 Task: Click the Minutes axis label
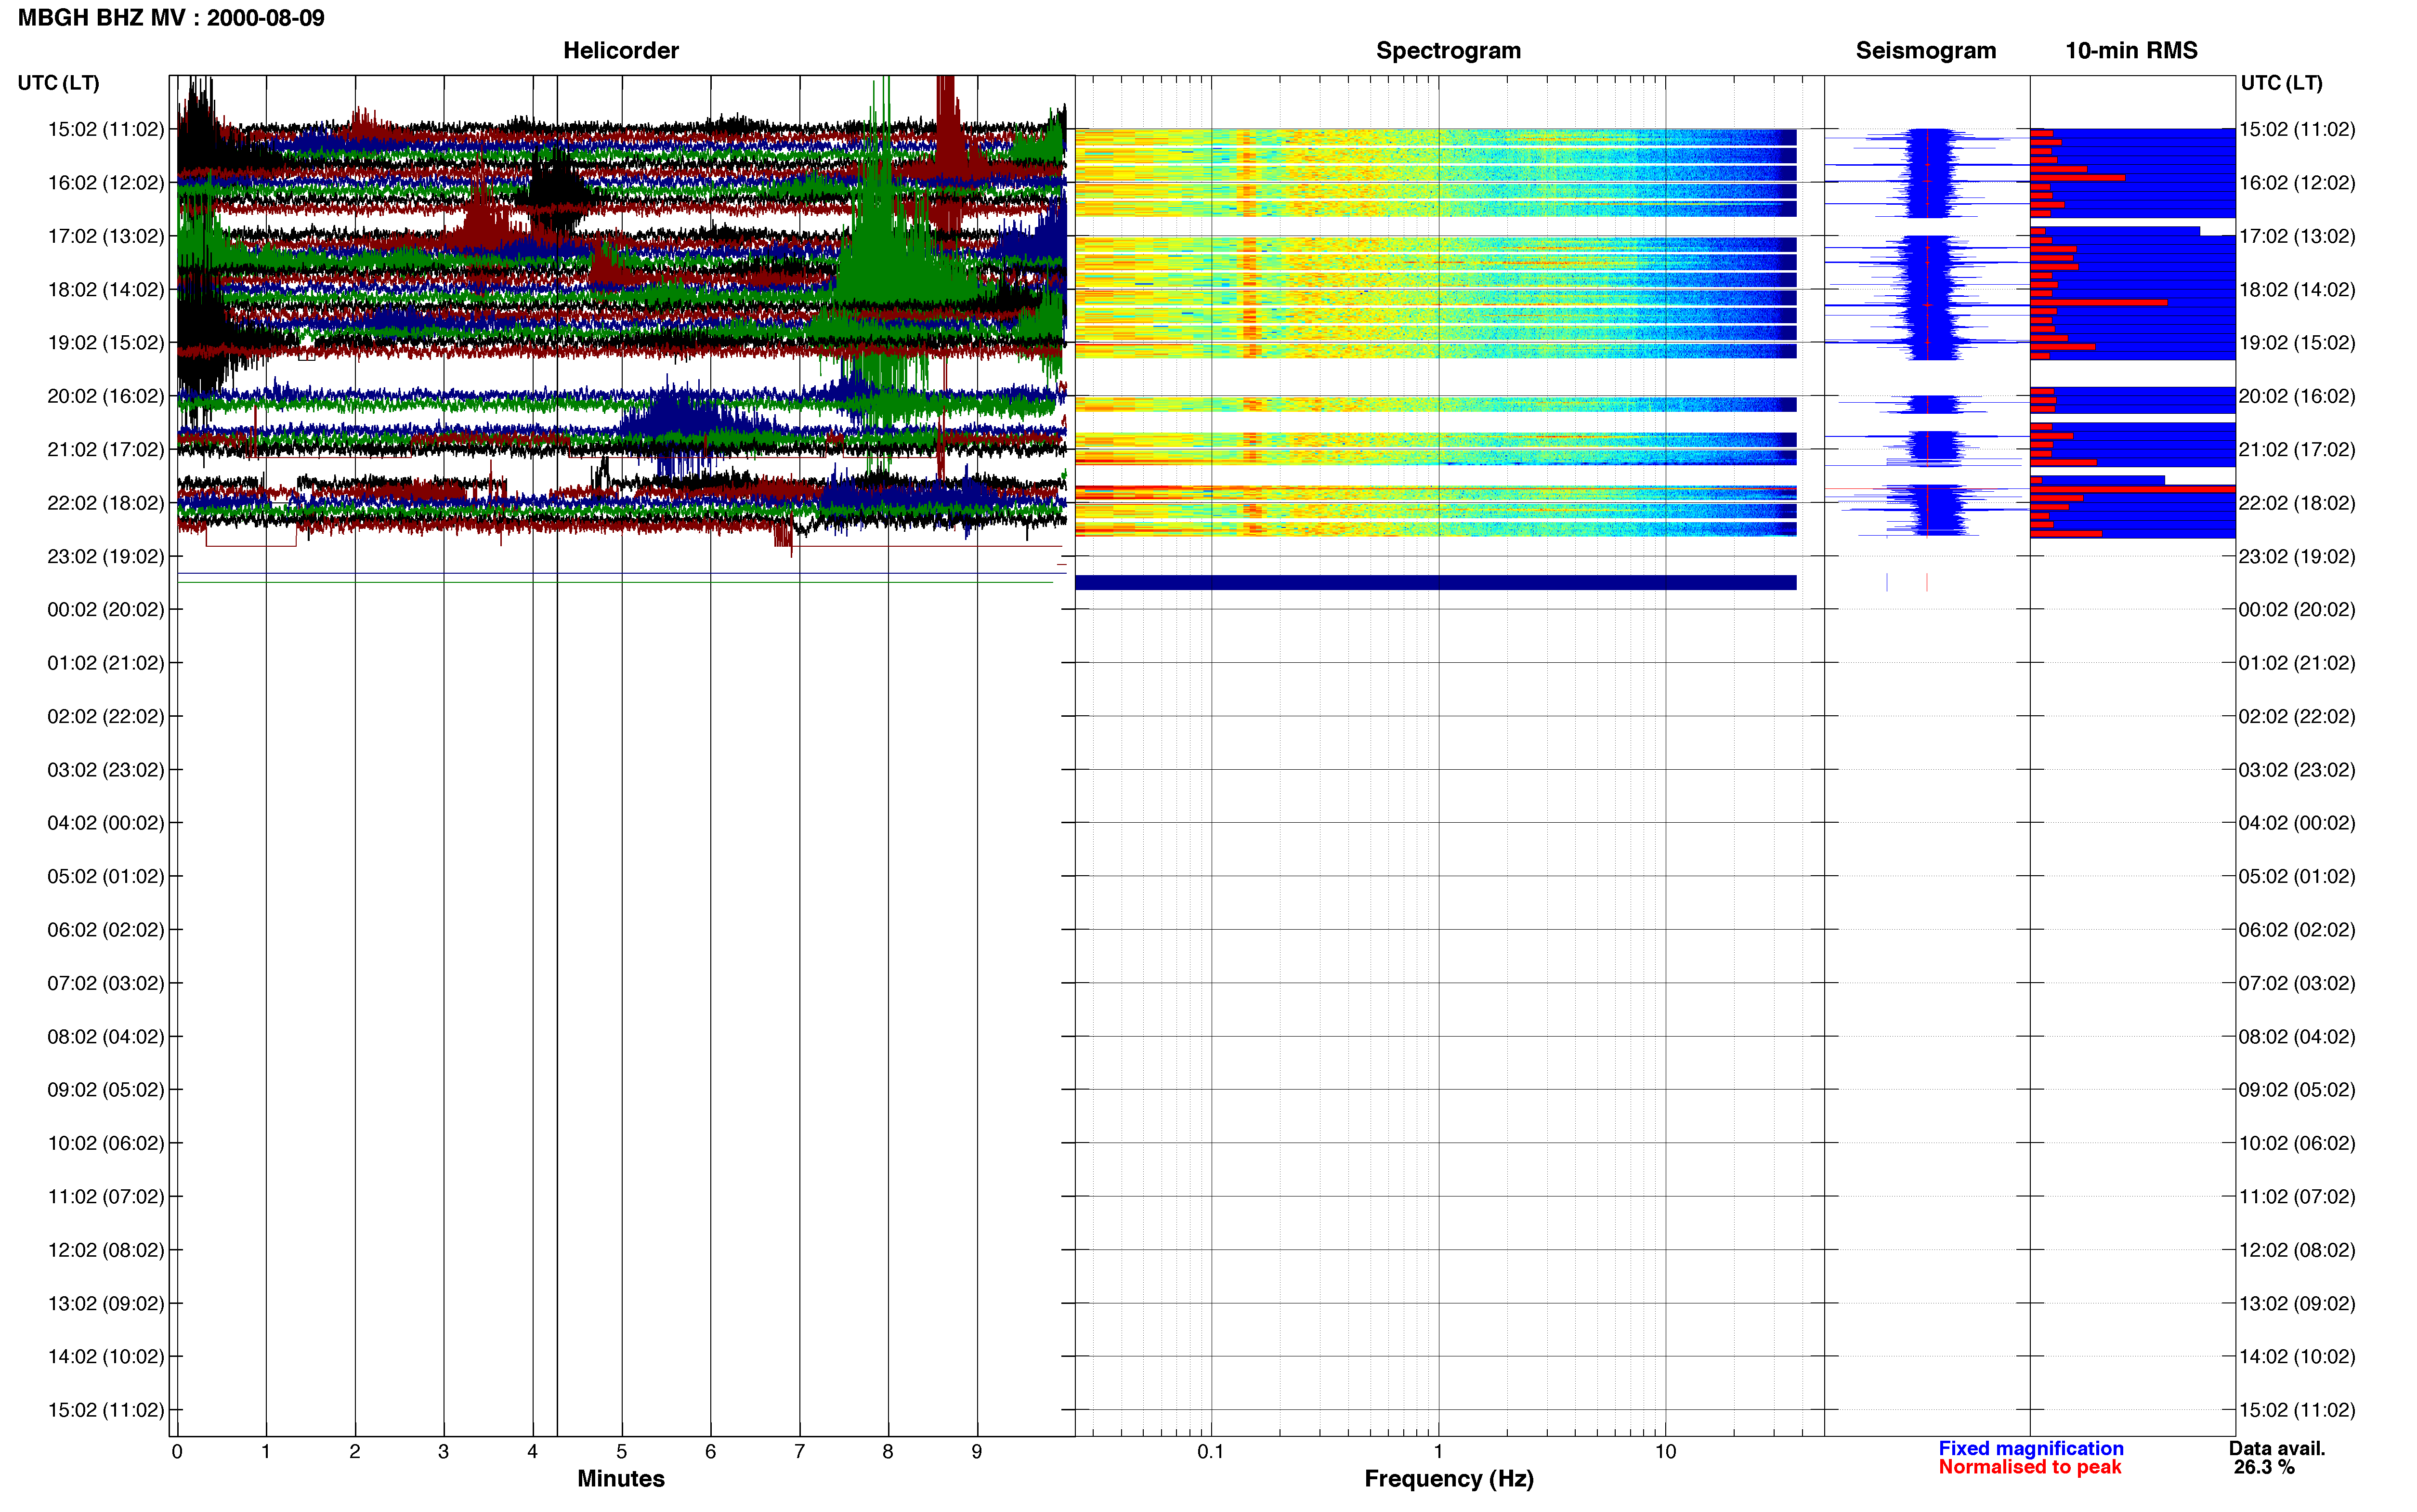621,1478
